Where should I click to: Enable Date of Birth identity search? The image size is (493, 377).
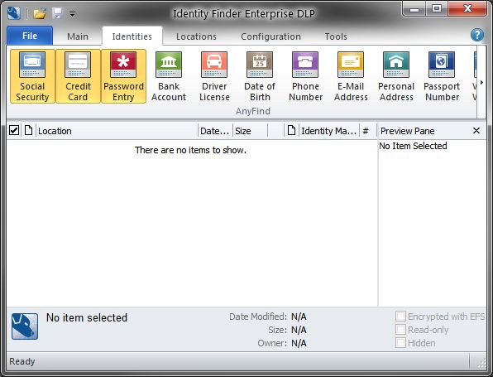click(260, 76)
